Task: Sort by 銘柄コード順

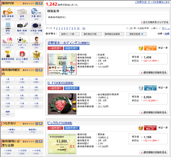Action: coord(69,34)
